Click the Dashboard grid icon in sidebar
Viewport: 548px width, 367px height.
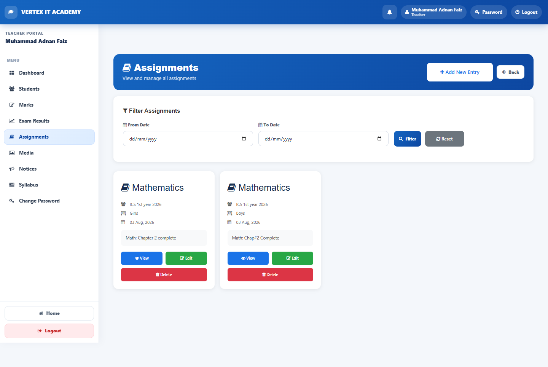point(12,73)
